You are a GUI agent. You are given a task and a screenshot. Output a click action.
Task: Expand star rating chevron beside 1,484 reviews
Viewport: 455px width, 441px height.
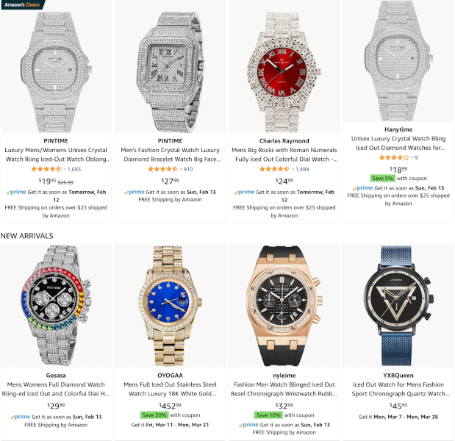pos(293,169)
